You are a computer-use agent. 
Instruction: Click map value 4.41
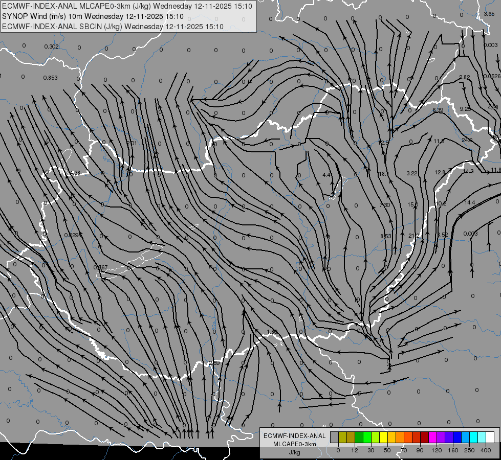327,175
